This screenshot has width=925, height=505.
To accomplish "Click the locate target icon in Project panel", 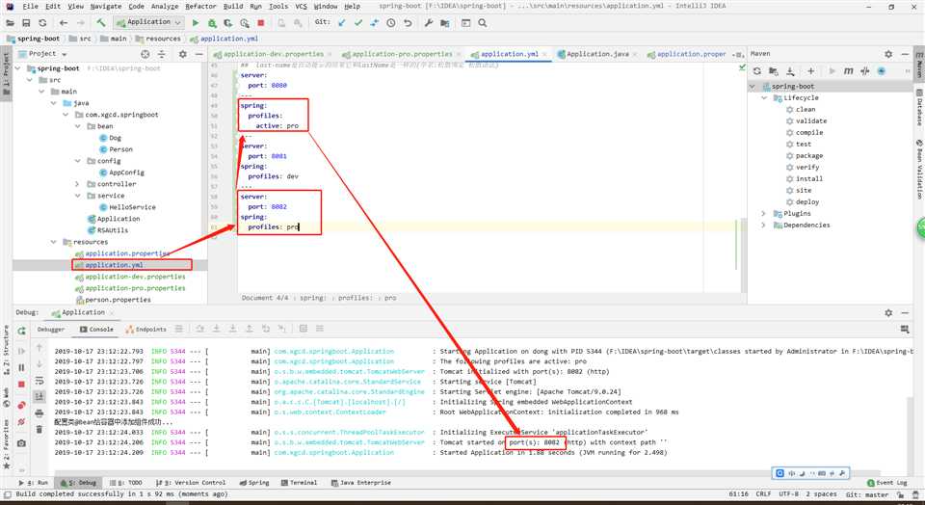I will point(145,54).
